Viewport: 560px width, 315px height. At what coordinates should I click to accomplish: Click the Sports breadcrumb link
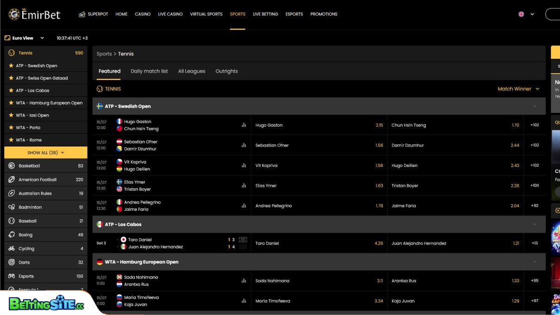pyautogui.click(x=104, y=54)
